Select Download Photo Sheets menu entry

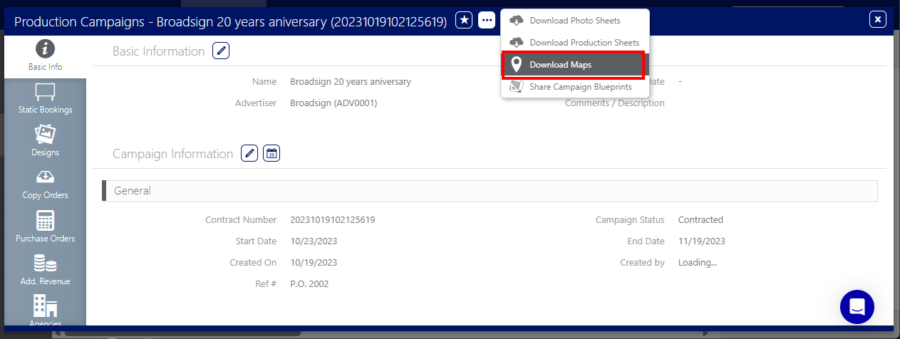click(575, 21)
